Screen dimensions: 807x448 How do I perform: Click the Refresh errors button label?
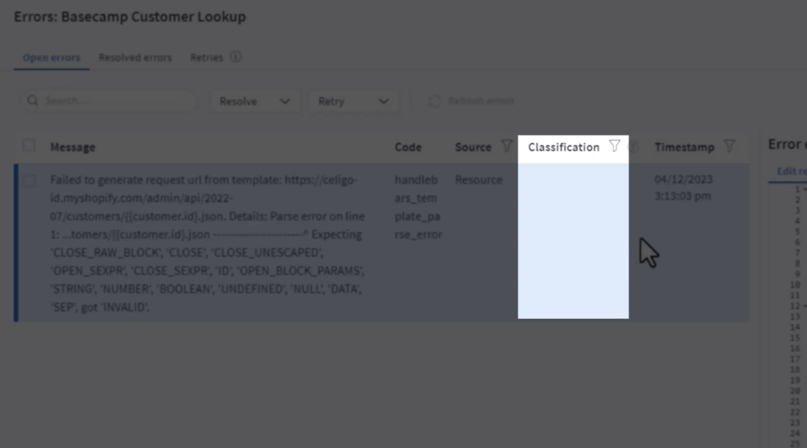point(480,101)
